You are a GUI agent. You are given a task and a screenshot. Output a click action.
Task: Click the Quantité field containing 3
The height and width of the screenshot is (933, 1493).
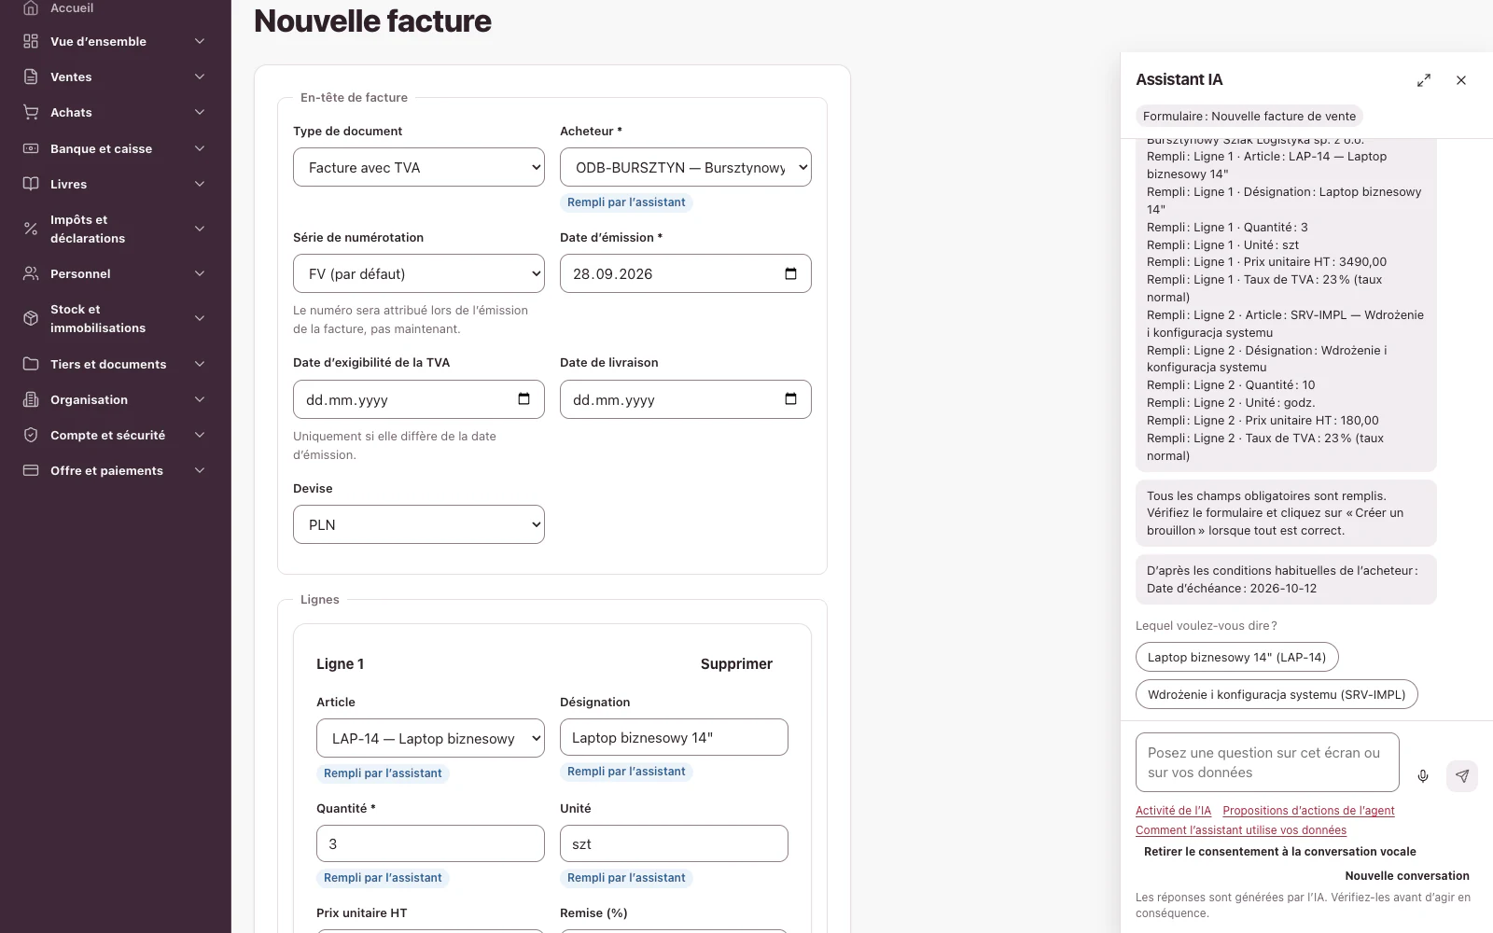tap(430, 843)
